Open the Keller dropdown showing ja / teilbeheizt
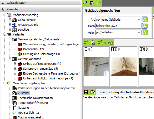 click(118, 33)
